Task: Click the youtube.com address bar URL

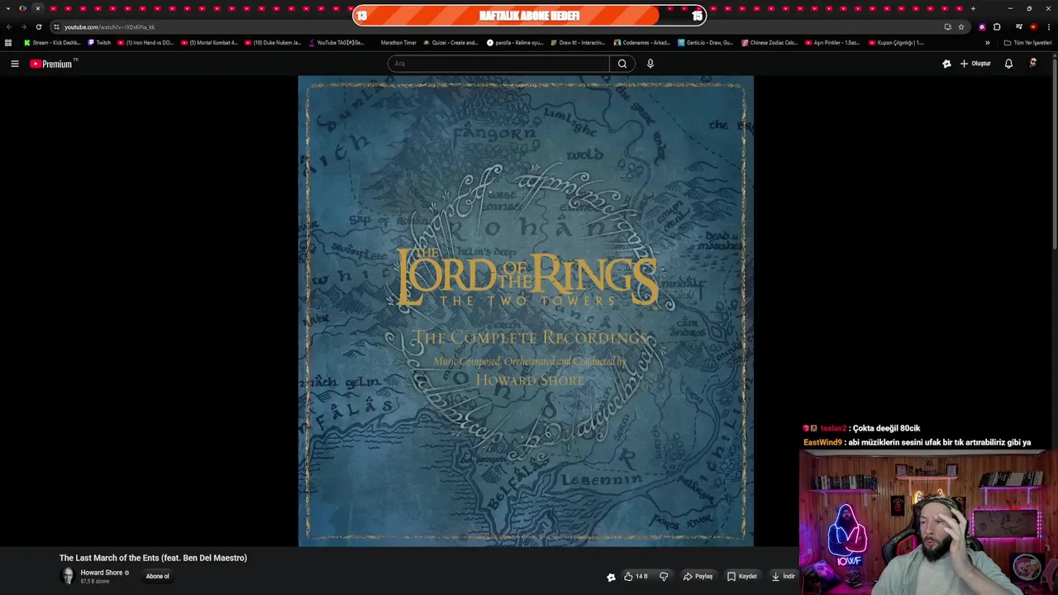Action: pyautogui.click(x=110, y=27)
